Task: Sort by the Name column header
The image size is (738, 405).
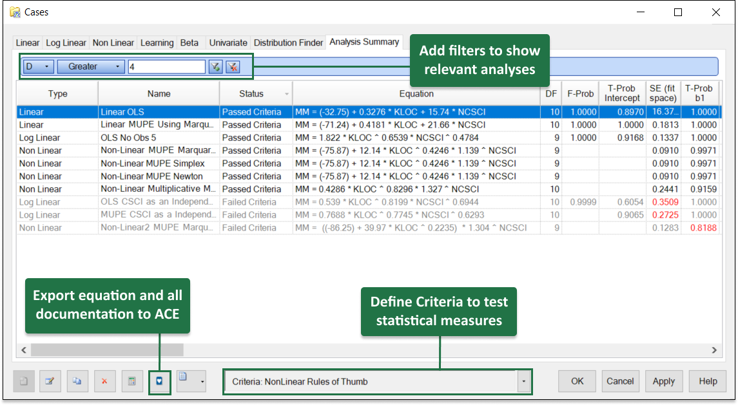Action: pyautogui.click(x=159, y=93)
